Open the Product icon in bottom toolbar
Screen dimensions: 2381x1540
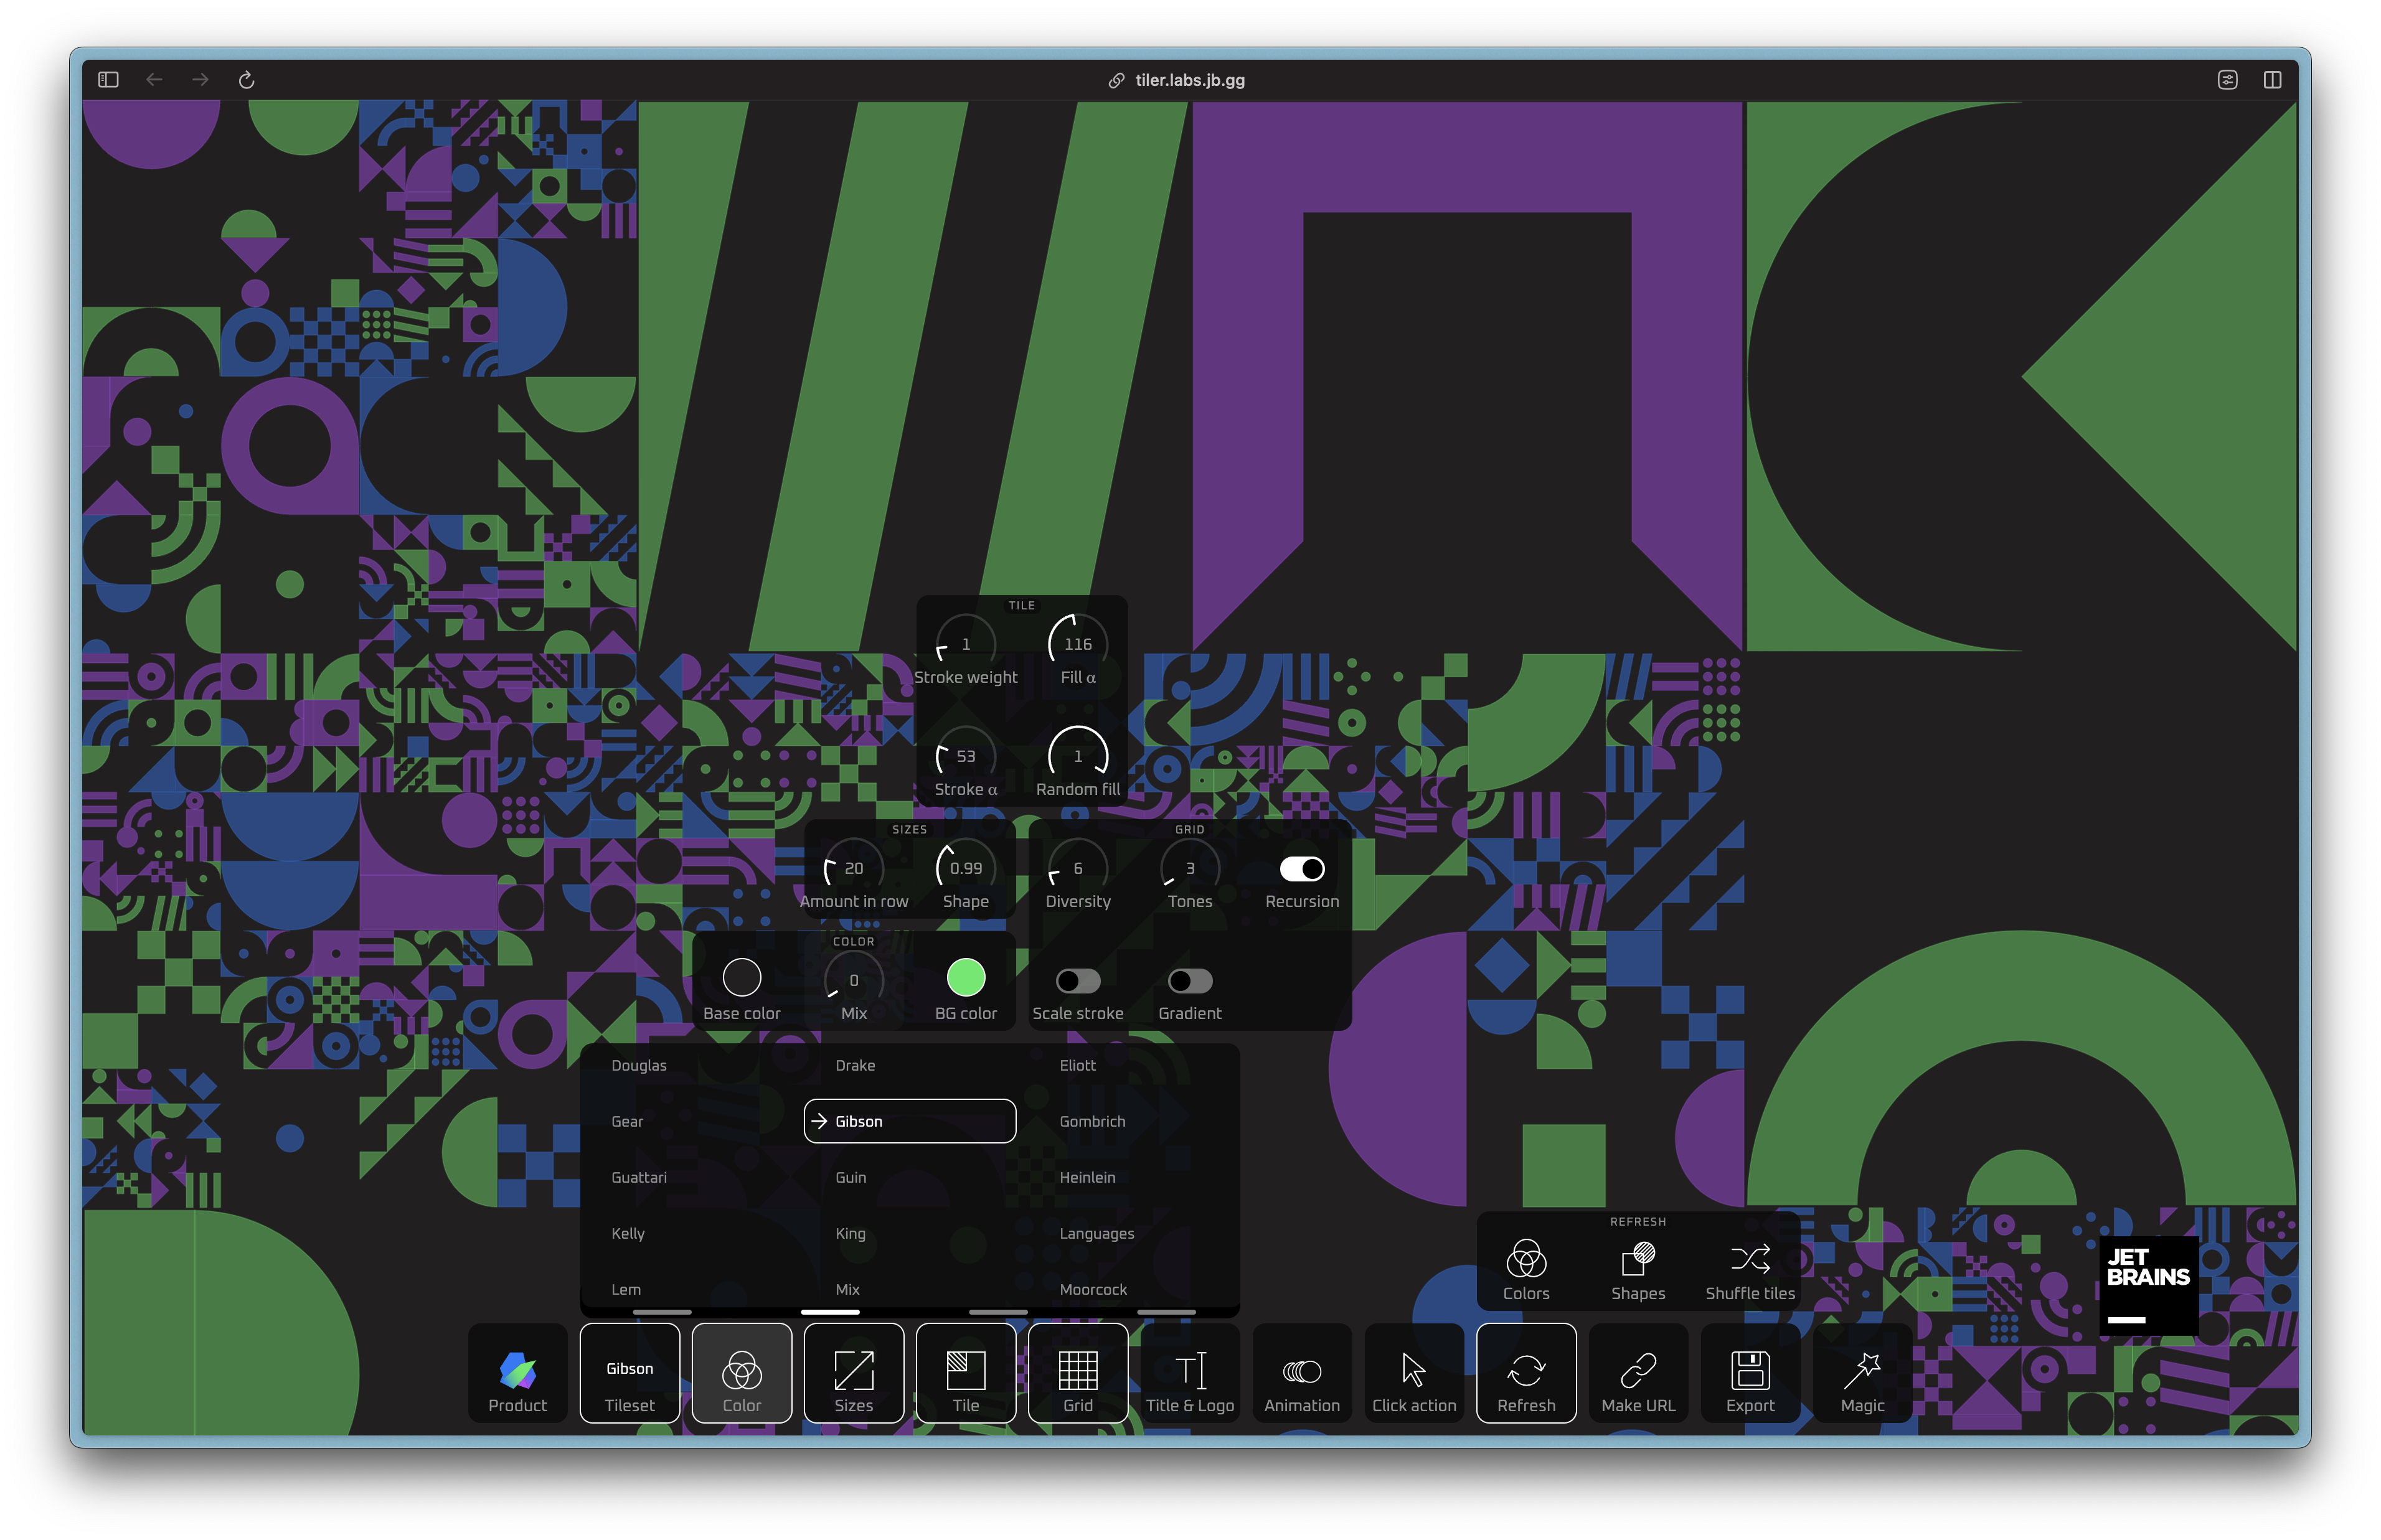click(517, 1373)
